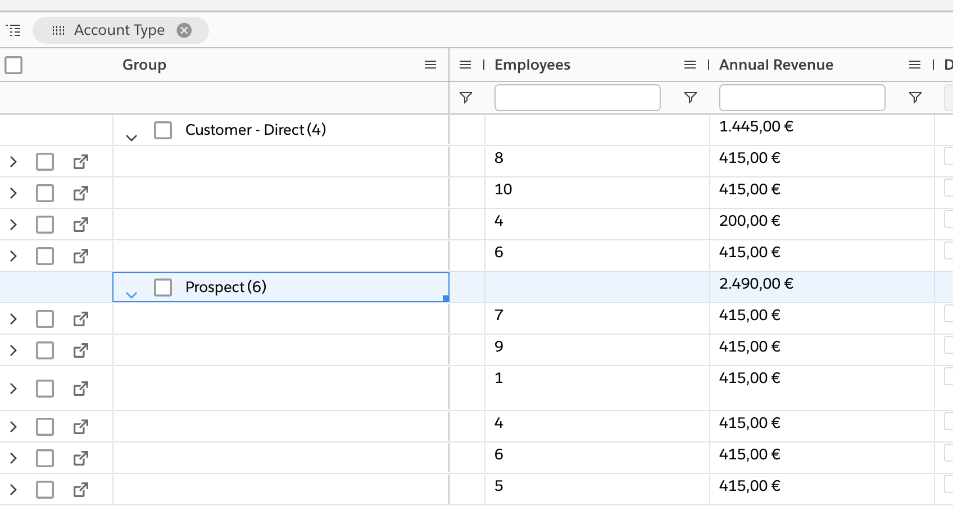Click the Annual Revenue filter input field
The image size is (953, 529).
point(802,98)
